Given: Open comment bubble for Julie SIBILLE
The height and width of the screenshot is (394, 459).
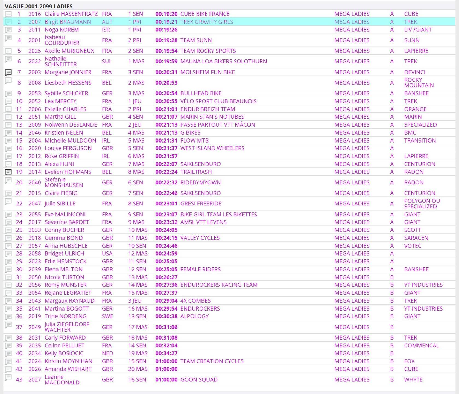Looking at the screenshot, I should point(8,201).
